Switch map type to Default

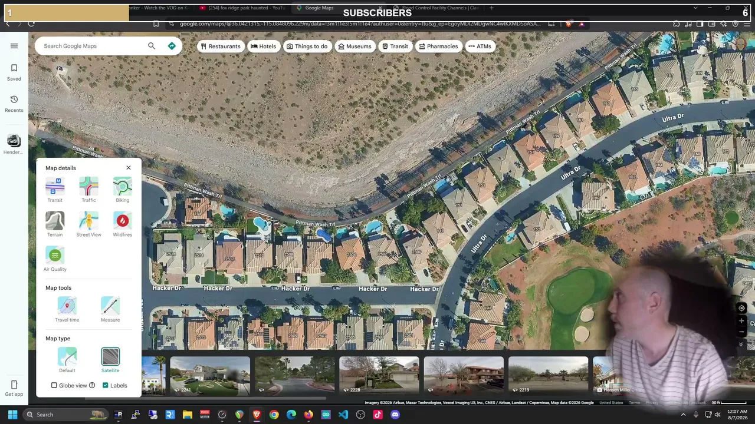tap(67, 360)
